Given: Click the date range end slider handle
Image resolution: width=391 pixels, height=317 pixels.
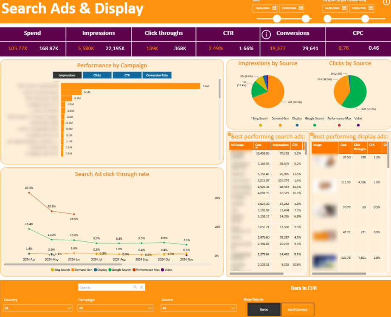Looking at the screenshot, I should [x=306, y=19].
